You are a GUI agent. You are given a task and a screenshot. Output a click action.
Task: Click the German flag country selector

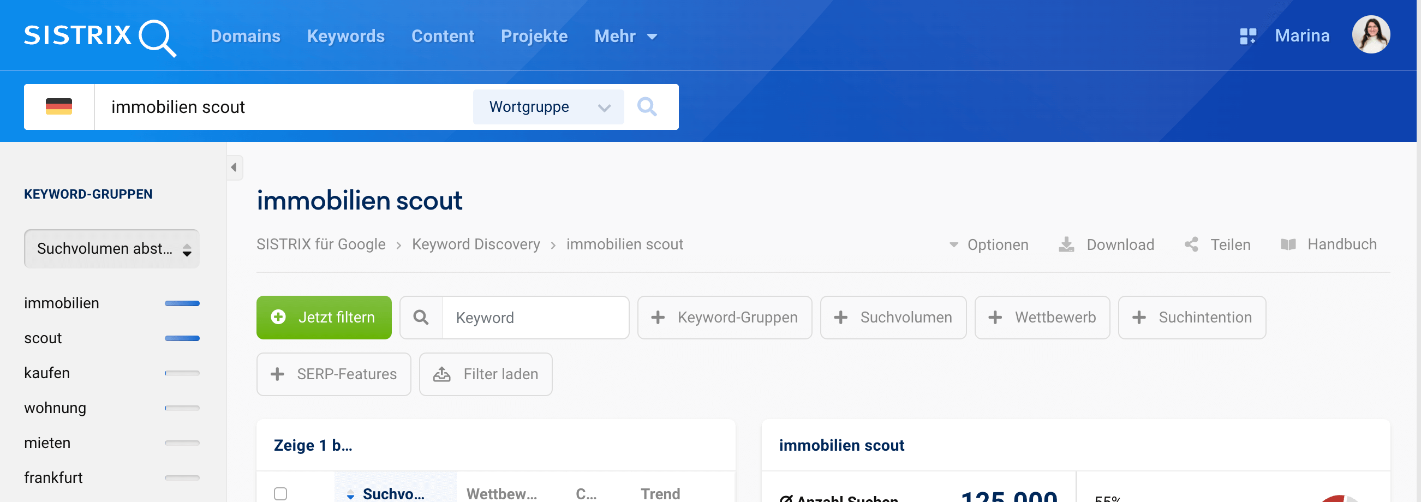[59, 106]
